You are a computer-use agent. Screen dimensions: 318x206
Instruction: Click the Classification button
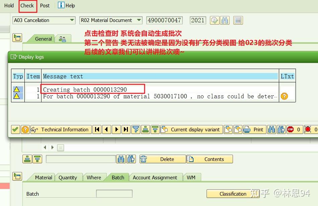point(233,194)
